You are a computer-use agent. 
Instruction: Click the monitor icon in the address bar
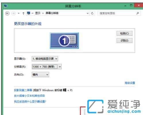(x=28, y=13)
